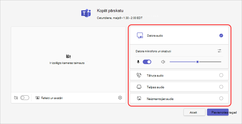Click Pievienoties tagad to join

pos(218,112)
